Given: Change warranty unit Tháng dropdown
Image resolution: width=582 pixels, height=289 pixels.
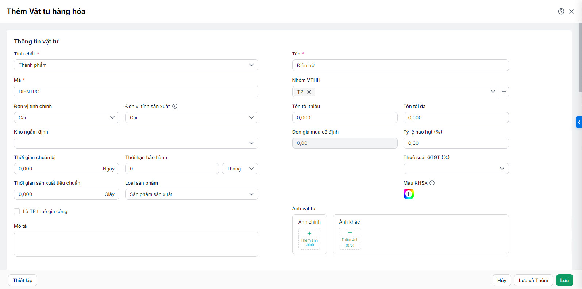Looking at the screenshot, I should point(240,169).
